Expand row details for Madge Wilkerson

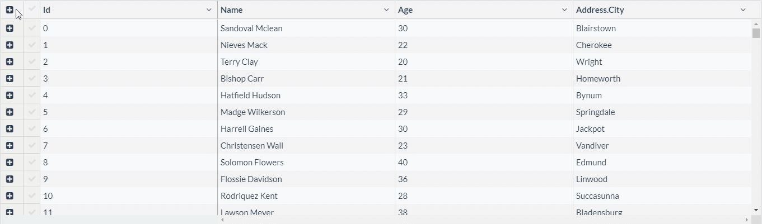pos(10,112)
